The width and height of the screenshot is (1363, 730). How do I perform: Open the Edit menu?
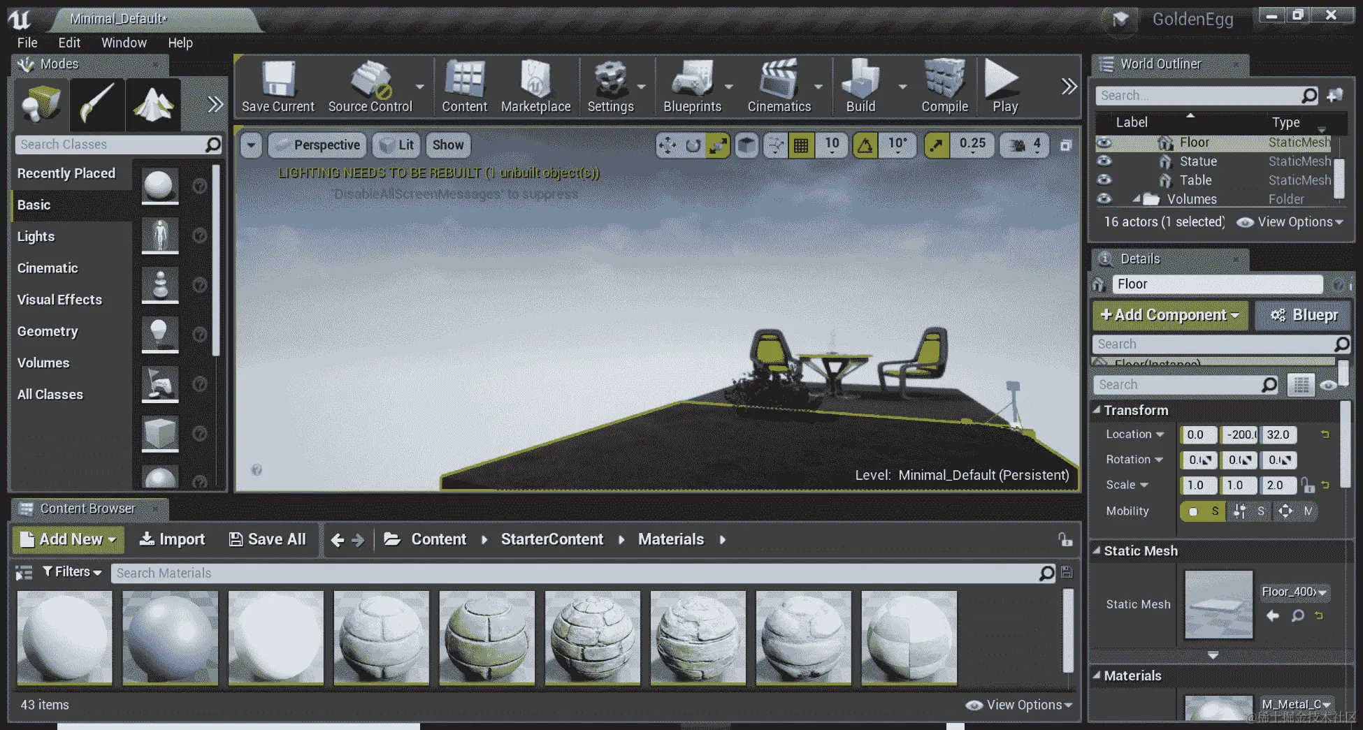[x=69, y=43]
